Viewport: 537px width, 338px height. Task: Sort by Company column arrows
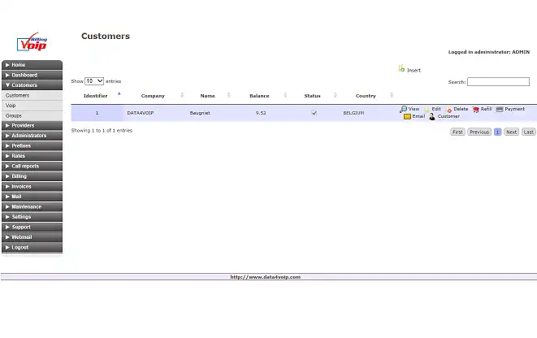182,95
